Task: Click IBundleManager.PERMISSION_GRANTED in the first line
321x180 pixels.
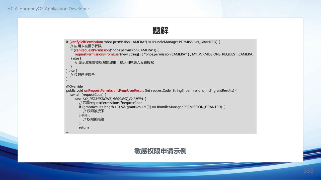Action: [185, 42]
